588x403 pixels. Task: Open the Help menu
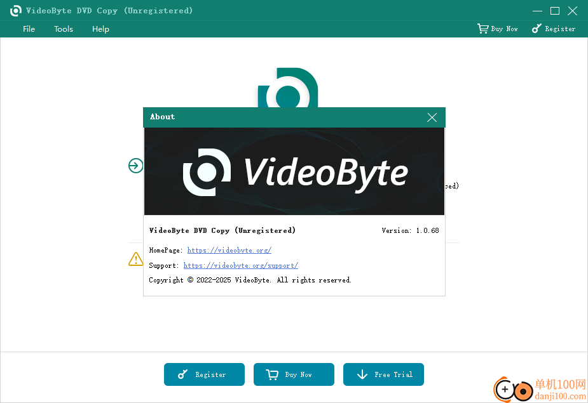tap(100, 29)
